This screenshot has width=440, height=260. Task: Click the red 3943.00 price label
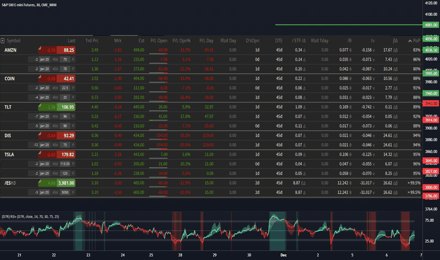[x=431, y=104]
